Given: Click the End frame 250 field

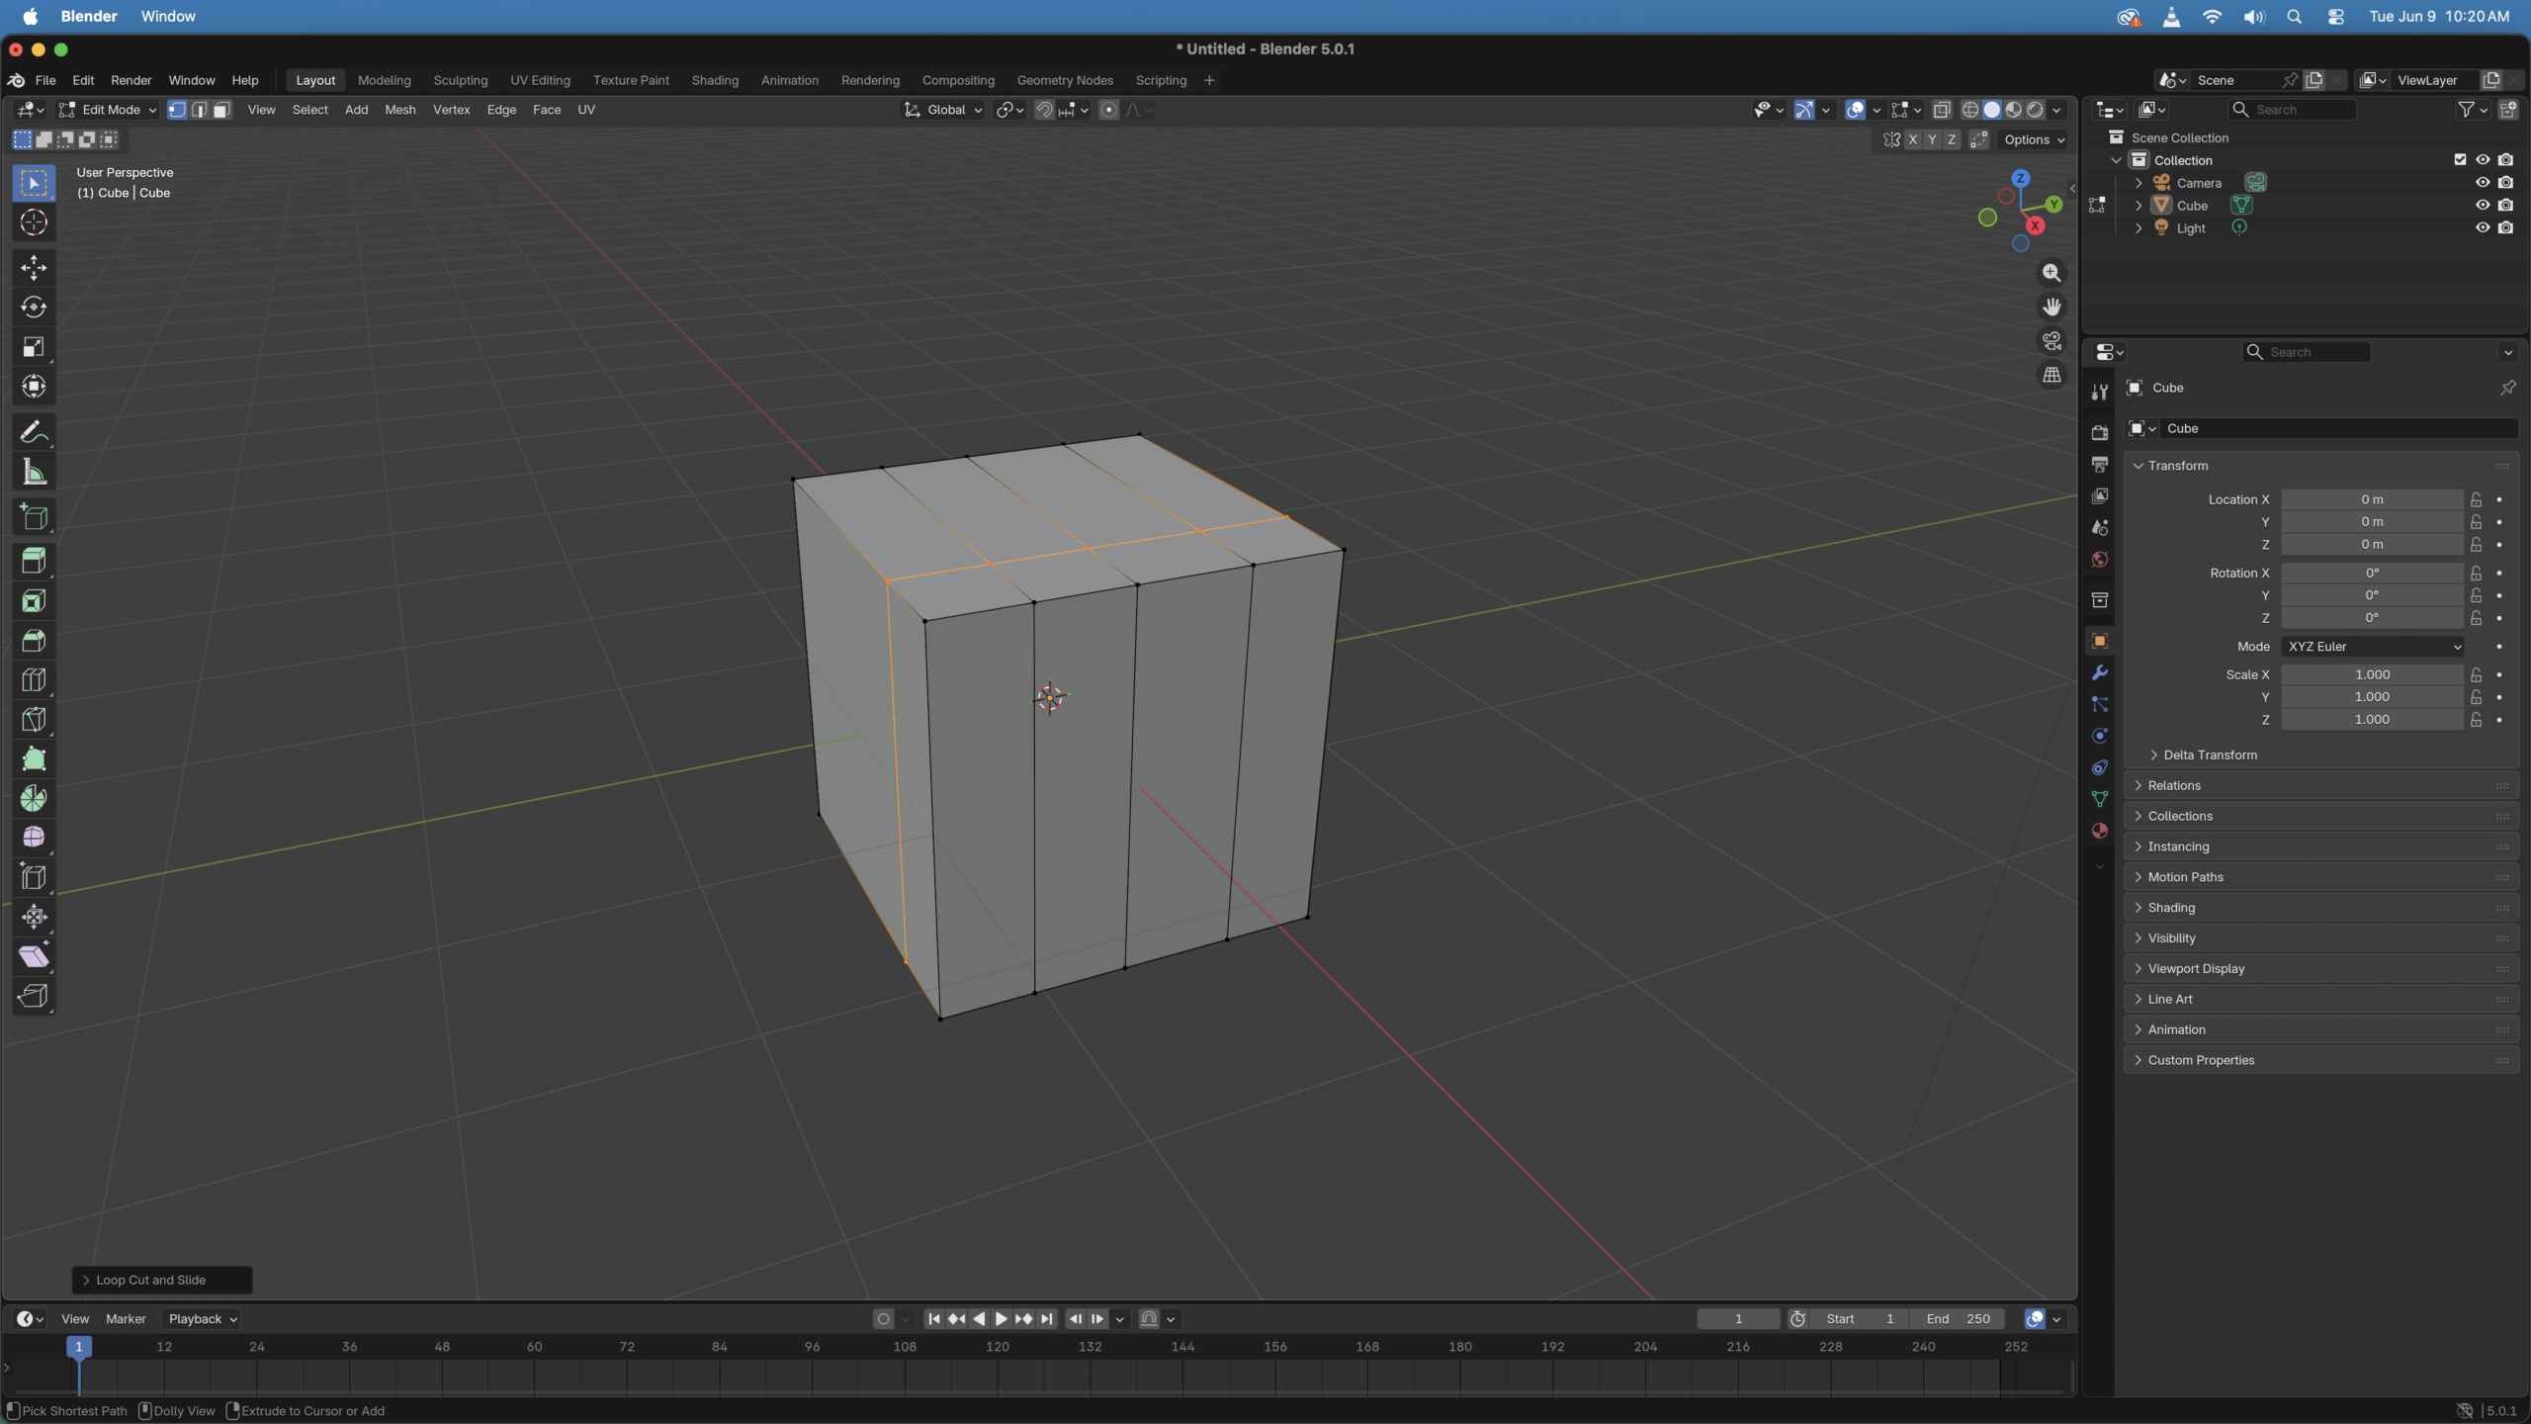Looking at the screenshot, I should click(1958, 1318).
